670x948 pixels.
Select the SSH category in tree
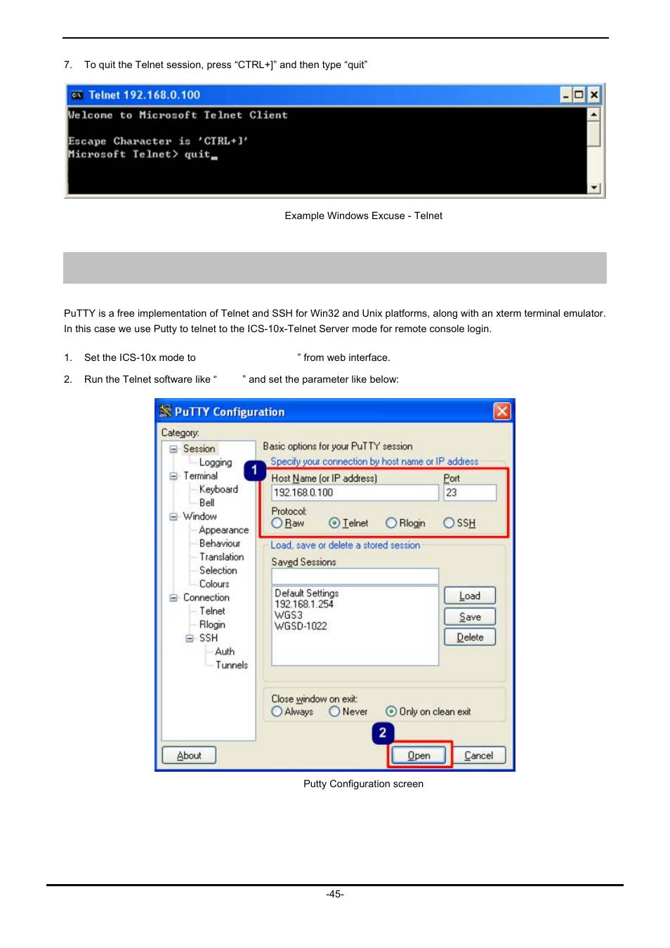coord(209,638)
